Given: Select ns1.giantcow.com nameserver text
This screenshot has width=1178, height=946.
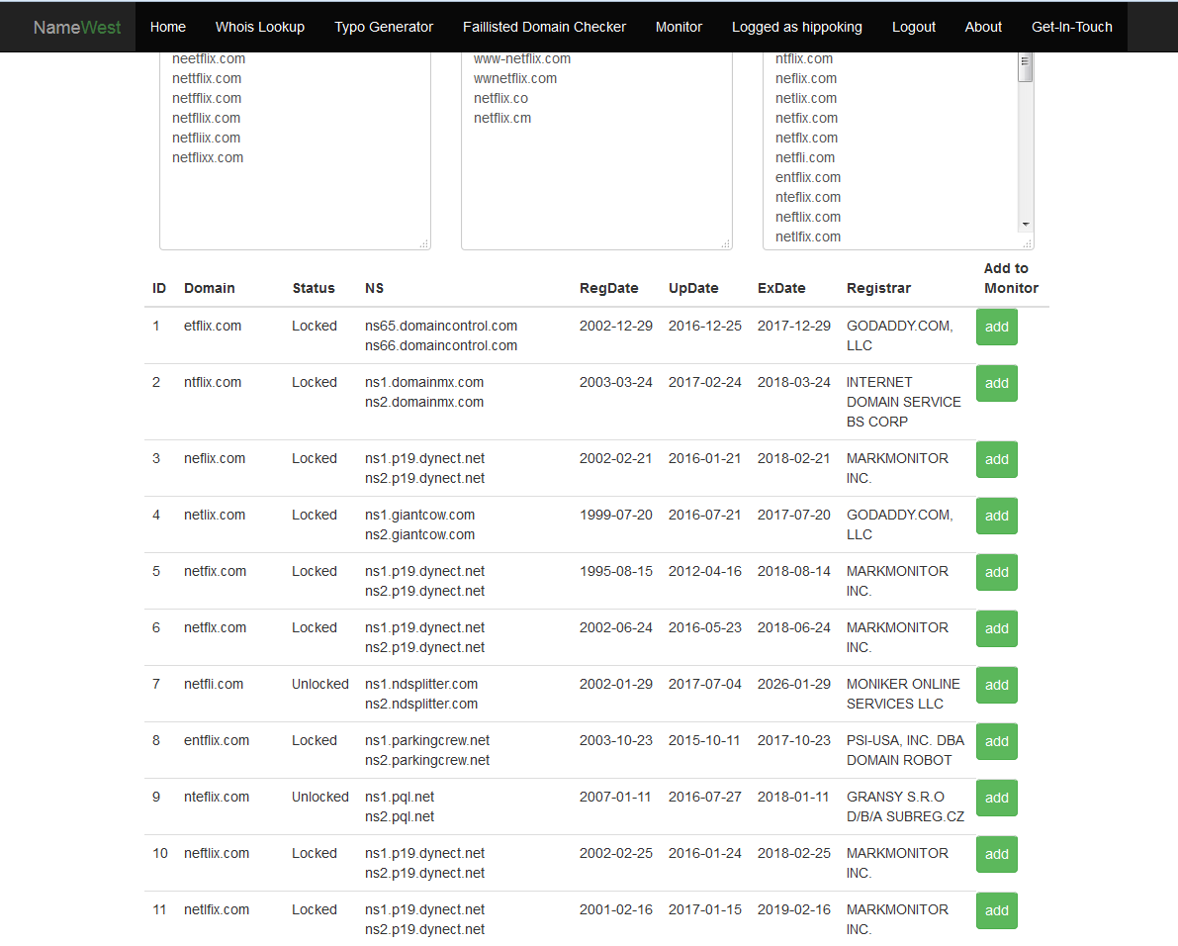Looking at the screenshot, I should pyautogui.click(x=420, y=516).
